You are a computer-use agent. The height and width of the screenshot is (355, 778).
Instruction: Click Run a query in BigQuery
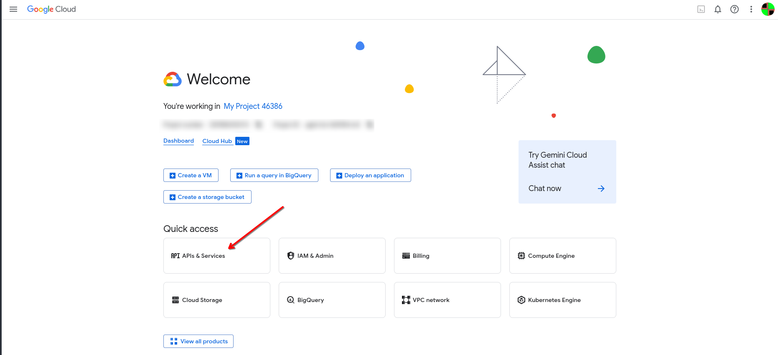274,175
